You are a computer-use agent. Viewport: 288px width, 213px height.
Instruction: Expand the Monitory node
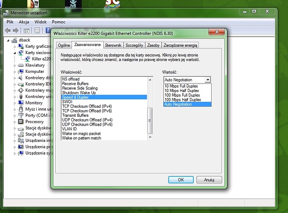click(x=15, y=103)
